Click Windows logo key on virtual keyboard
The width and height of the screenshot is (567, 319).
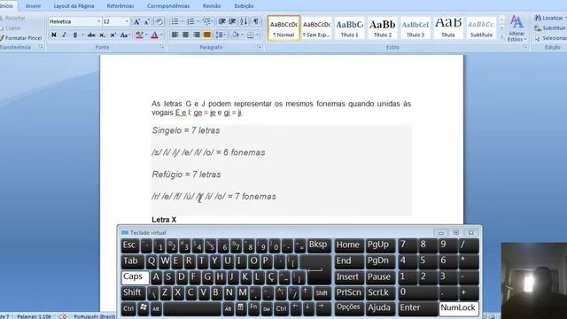144,308
